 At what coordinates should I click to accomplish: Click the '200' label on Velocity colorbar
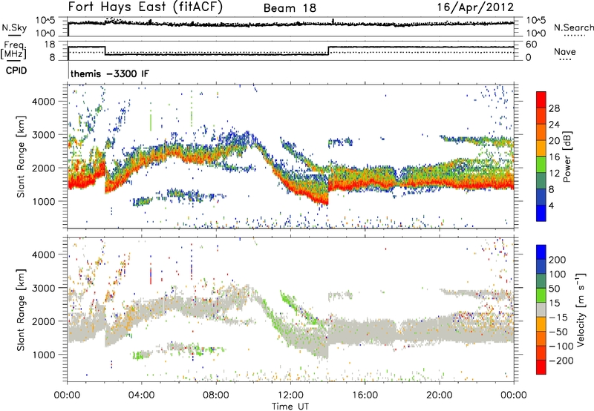558,260
